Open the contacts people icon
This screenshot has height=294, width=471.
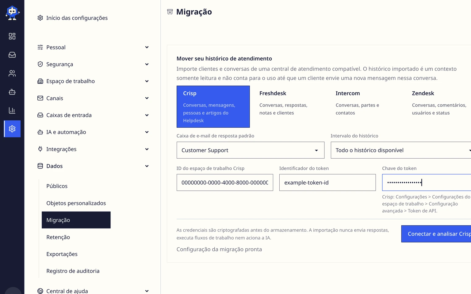click(x=12, y=73)
